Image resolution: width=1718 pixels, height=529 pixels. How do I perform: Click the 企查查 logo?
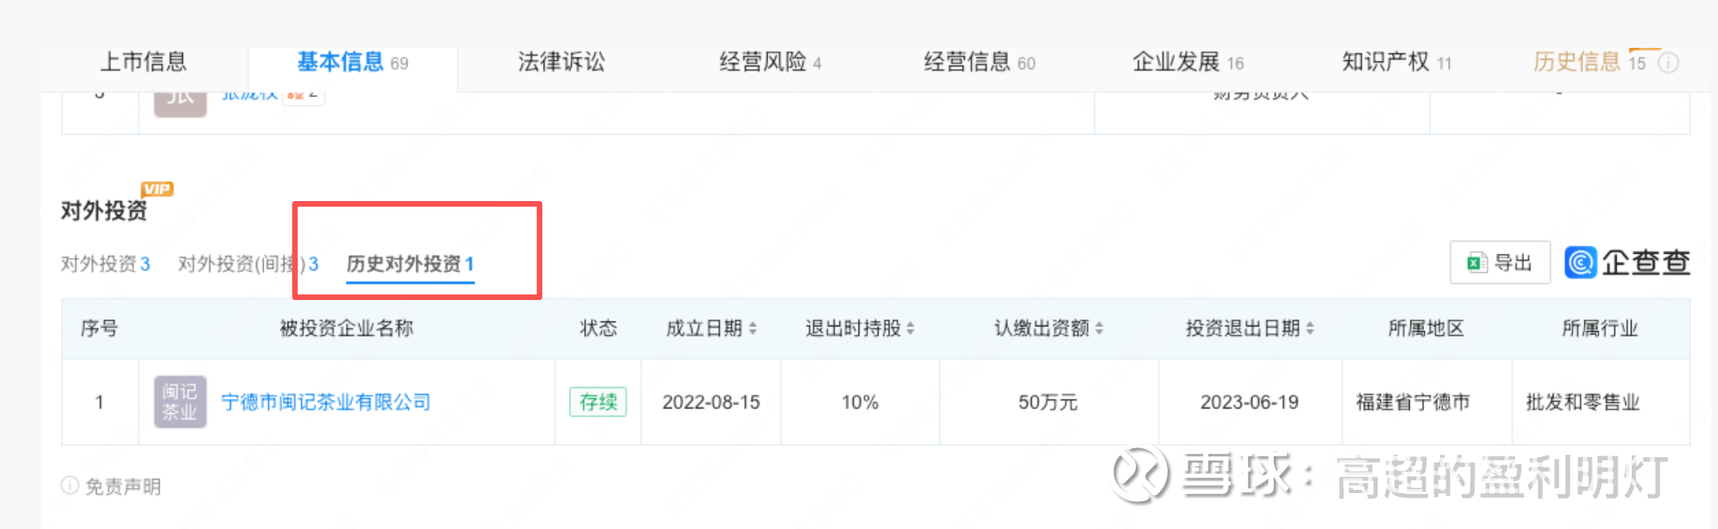[1627, 263]
